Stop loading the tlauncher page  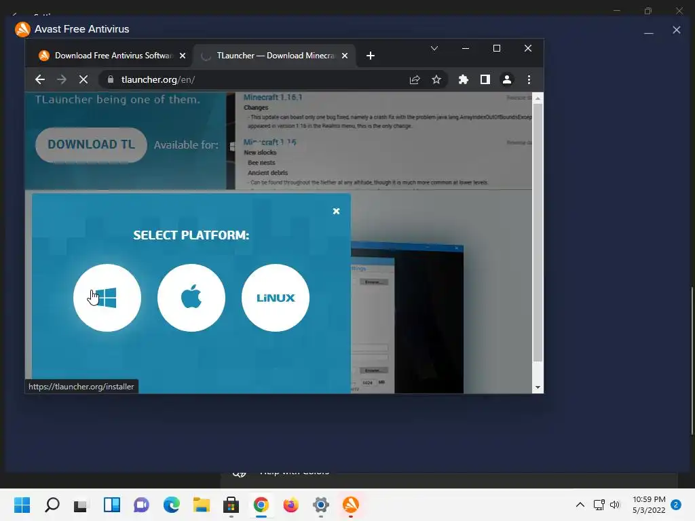coord(83,80)
